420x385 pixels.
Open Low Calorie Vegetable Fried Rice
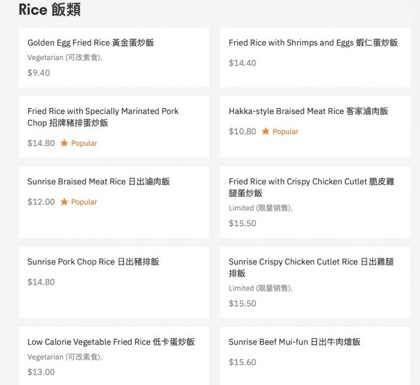click(111, 342)
